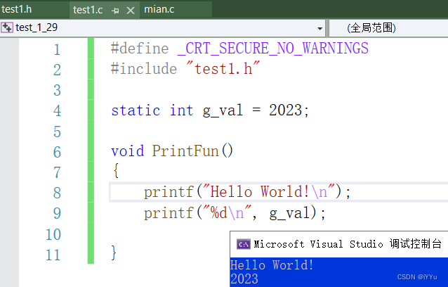Click the 2023 value on line 4
Screen dimensions: 448x287
[285, 110]
